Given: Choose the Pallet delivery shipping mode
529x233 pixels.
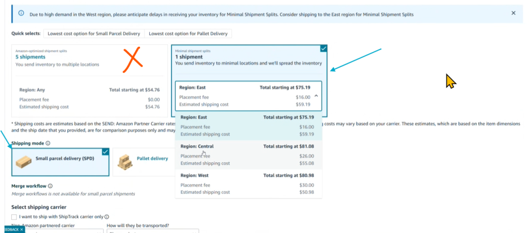Looking at the screenshot, I should 152,159.
